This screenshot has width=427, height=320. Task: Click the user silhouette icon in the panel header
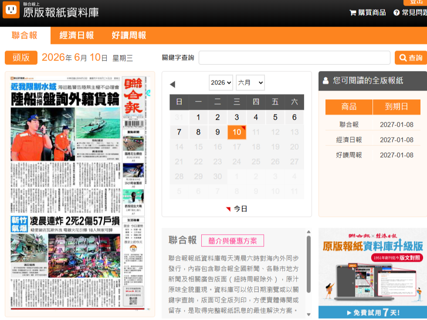(326, 81)
